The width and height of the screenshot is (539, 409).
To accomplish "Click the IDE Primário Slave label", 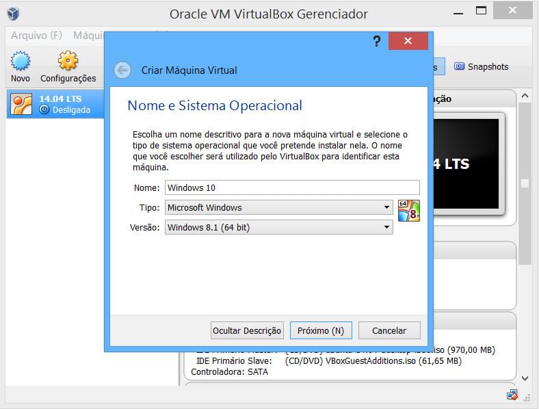I will click(234, 361).
